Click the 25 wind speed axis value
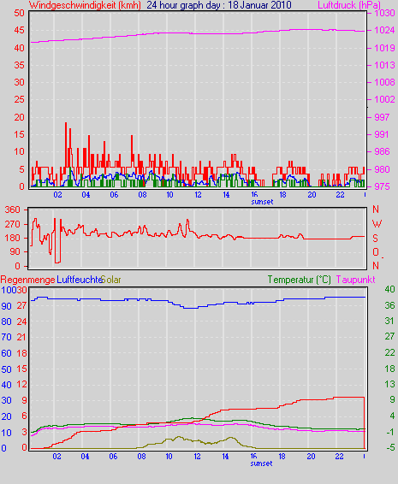Image resolution: width=398 pixels, height=484 pixels. point(20,99)
